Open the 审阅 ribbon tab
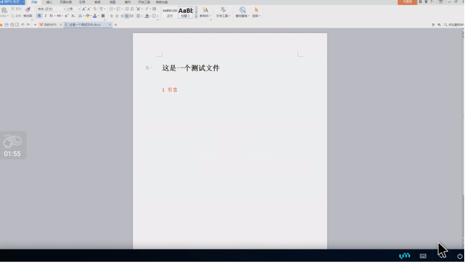The image size is (469, 264). pos(97,2)
